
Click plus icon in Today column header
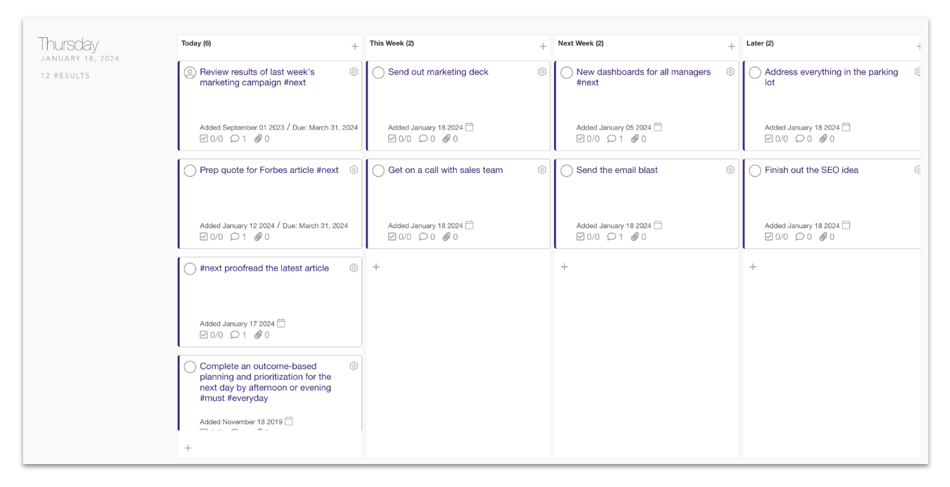pos(354,46)
